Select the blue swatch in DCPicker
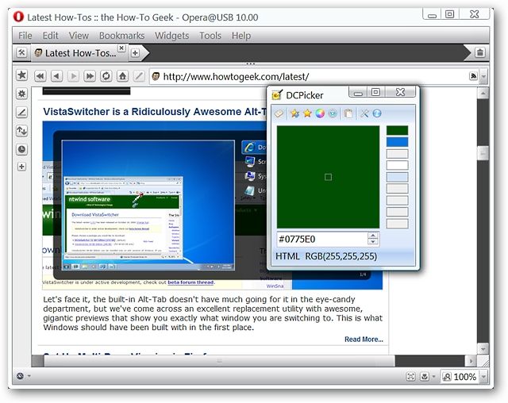 pos(397,142)
